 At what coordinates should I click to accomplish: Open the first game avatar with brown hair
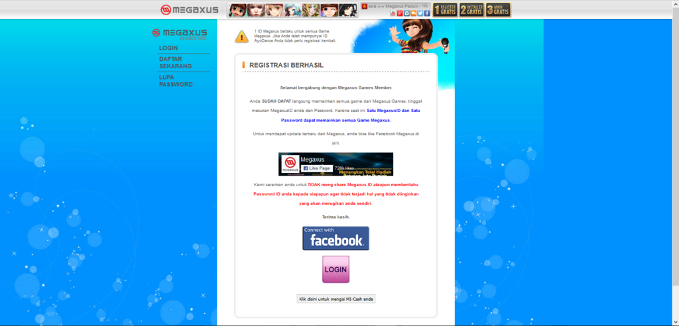[237, 10]
